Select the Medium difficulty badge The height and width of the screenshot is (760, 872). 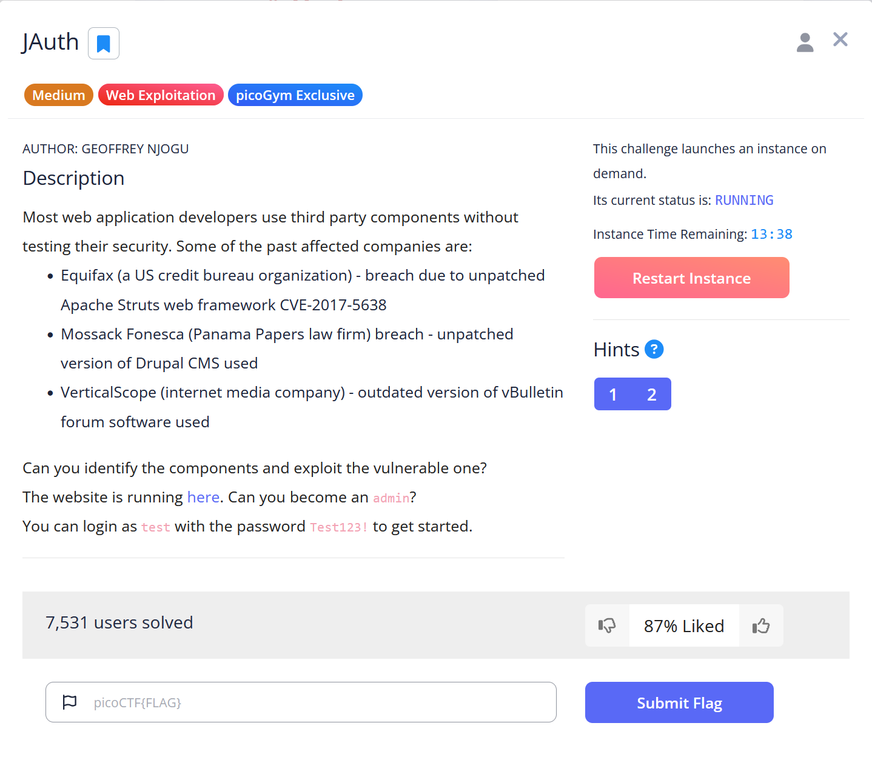pyautogui.click(x=58, y=95)
